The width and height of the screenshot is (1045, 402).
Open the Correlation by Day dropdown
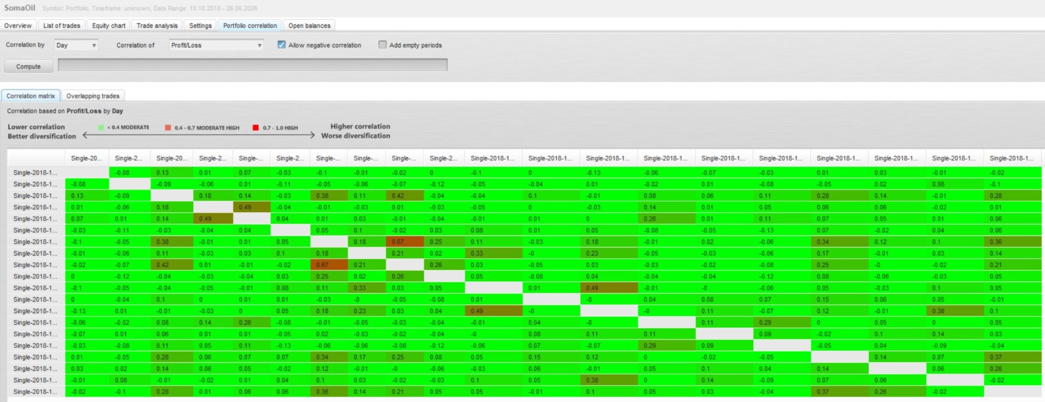point(76,45)
